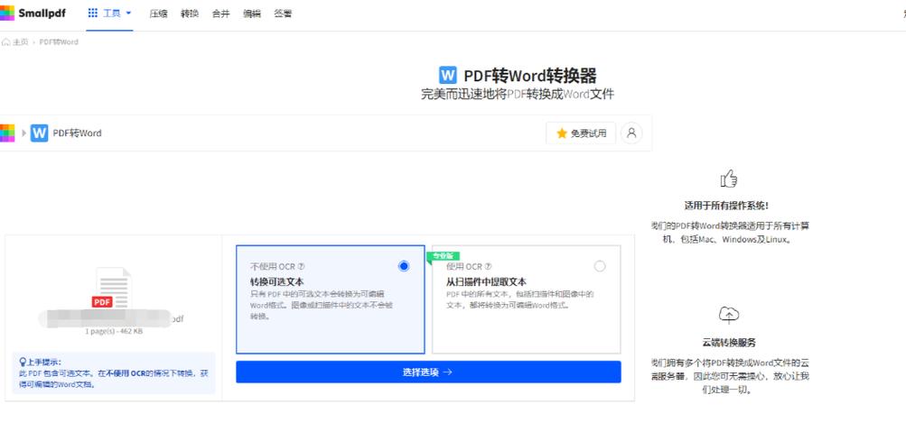Click the home icon in breadcrumb
The image size is (906, 441).
click(5, 42)
